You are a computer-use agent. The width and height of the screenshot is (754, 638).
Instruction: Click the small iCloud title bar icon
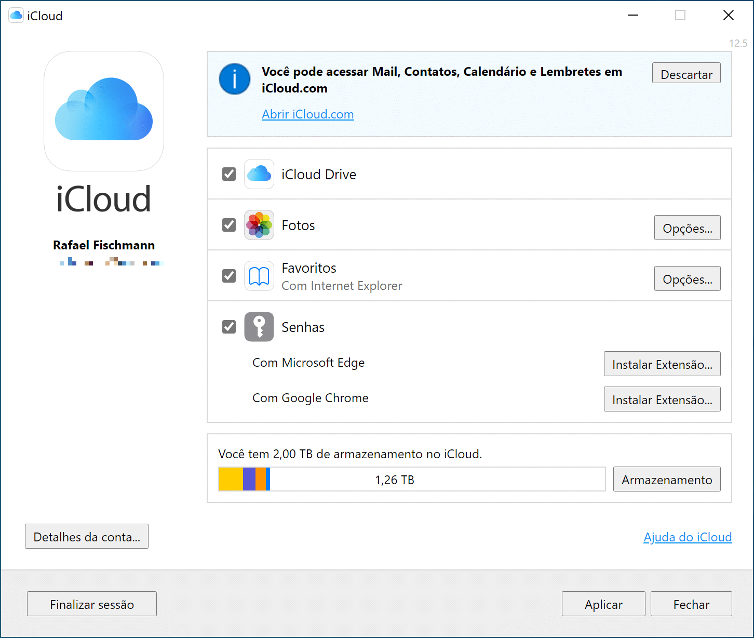click(x=16, y=16)
